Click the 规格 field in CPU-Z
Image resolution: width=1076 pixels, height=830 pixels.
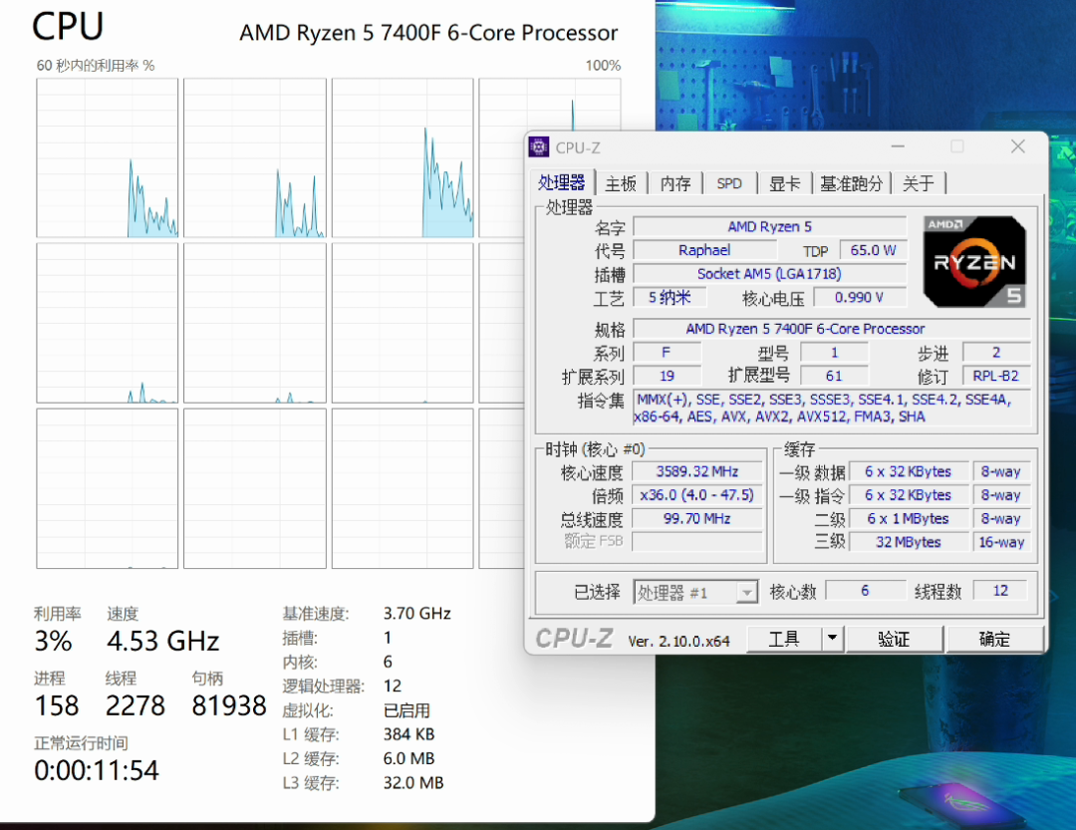pos(832,329)
